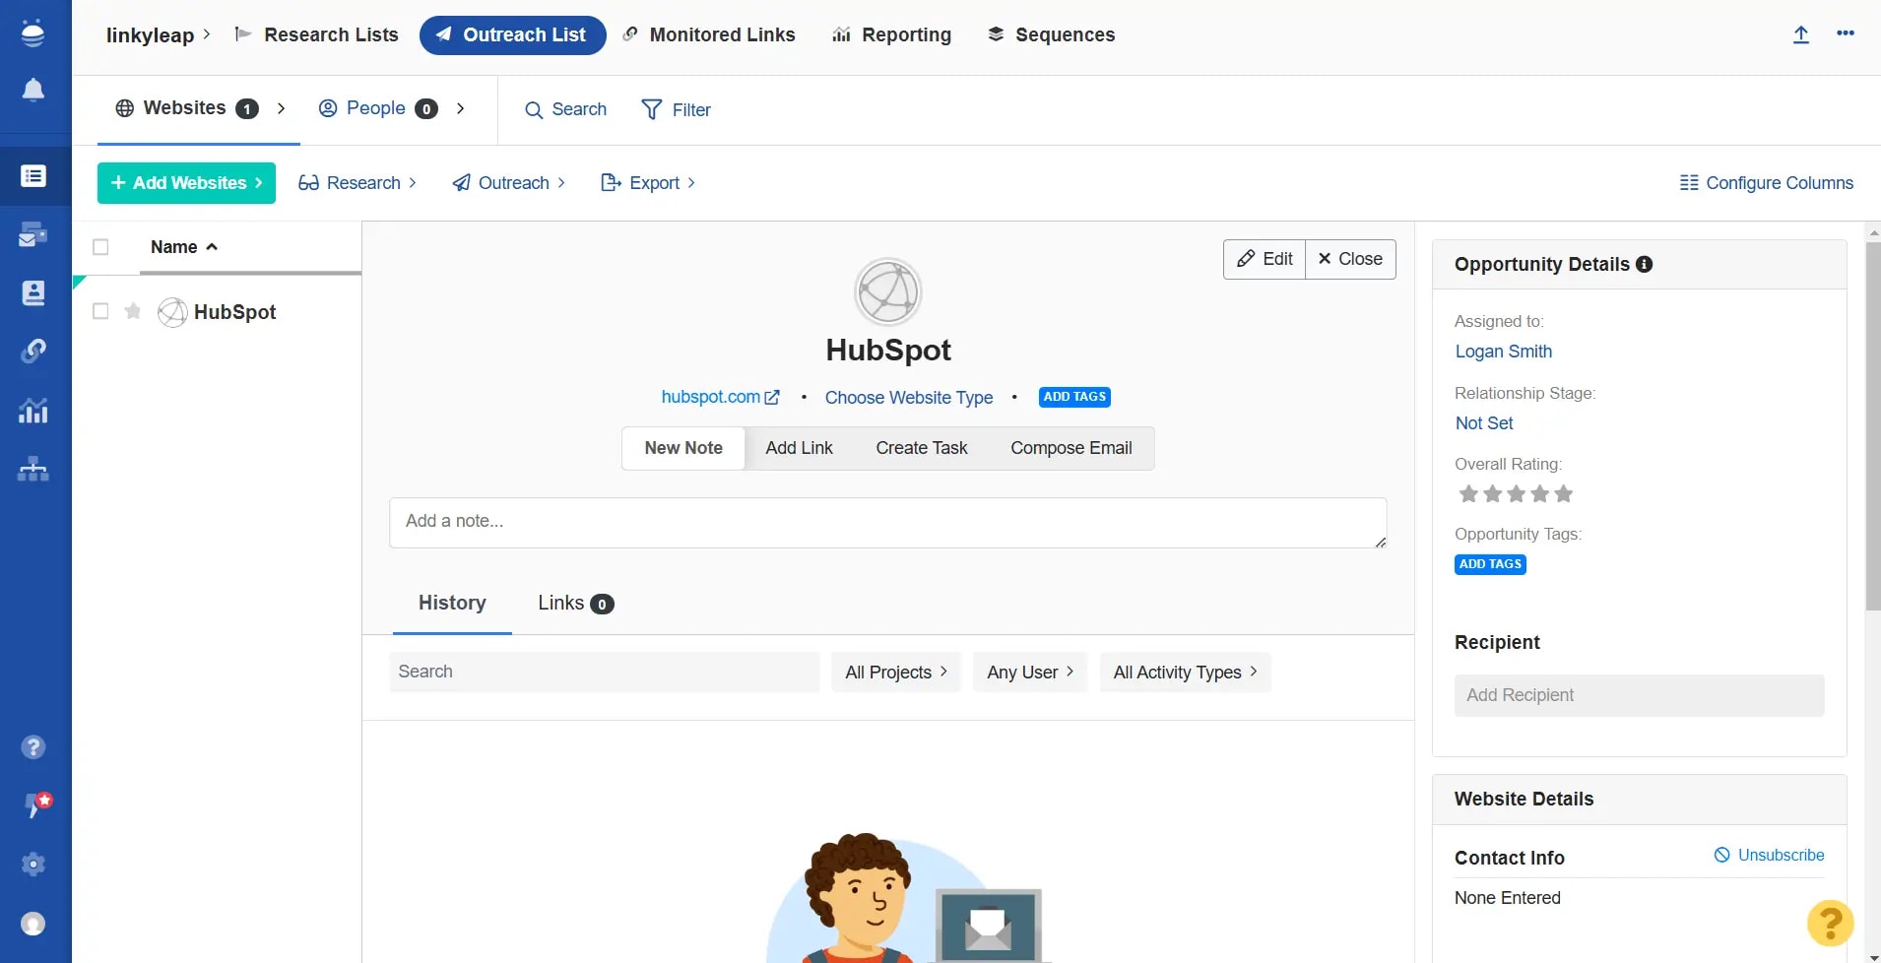Switch to the Links tab
1881x963 pixels.
tap(575, 603)
